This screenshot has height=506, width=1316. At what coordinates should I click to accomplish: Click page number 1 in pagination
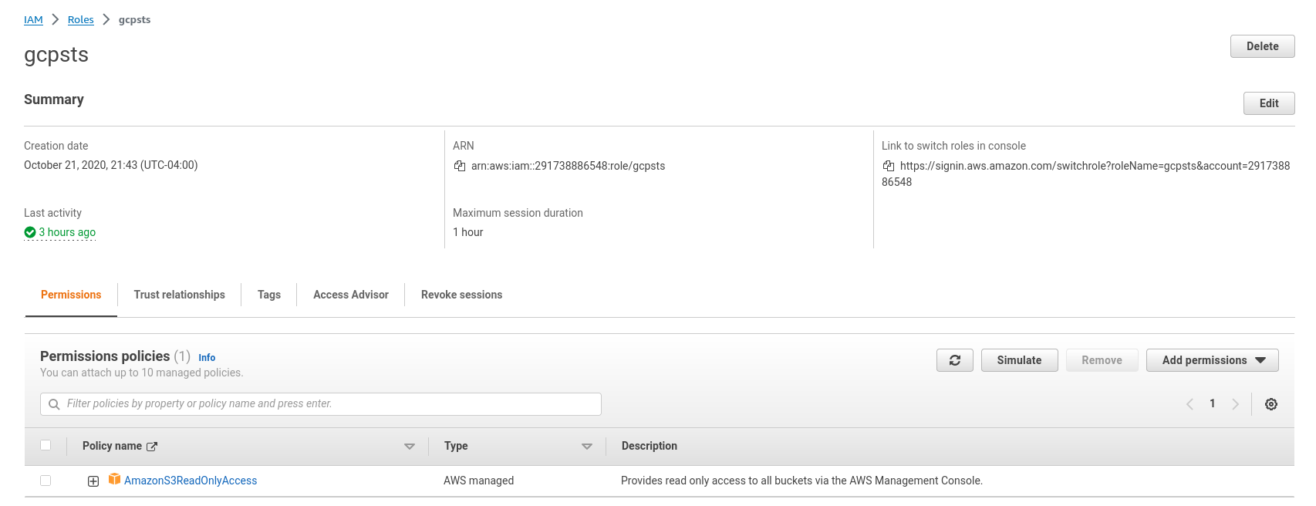coord(1213,403)
